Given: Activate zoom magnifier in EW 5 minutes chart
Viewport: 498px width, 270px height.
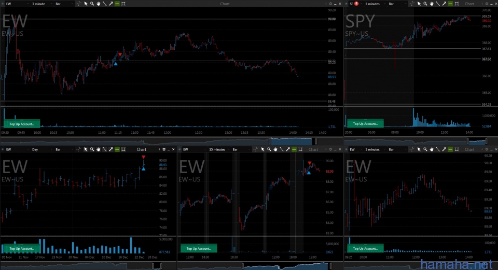Looking at the screenshot, I should pos(425,149).
